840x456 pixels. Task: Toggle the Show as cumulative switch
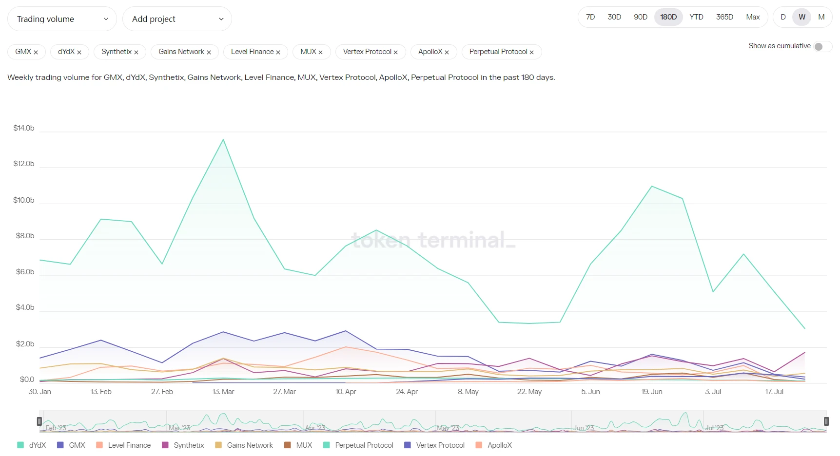coord(822,46)
